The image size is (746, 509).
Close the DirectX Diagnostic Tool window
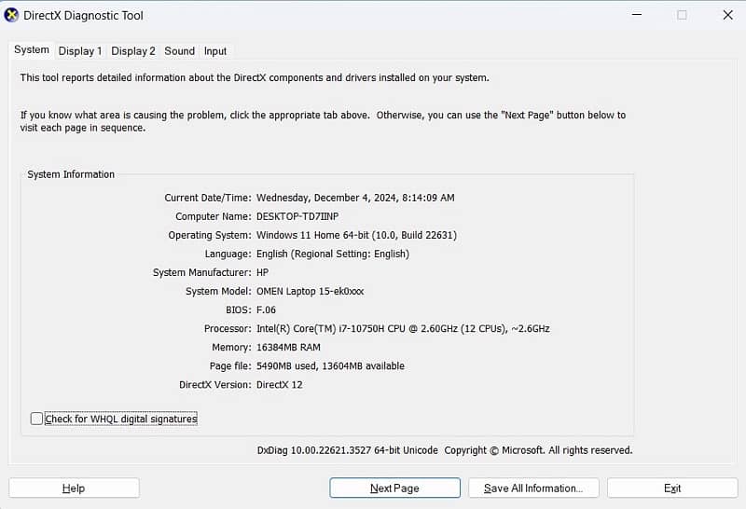tap(727, 15)
